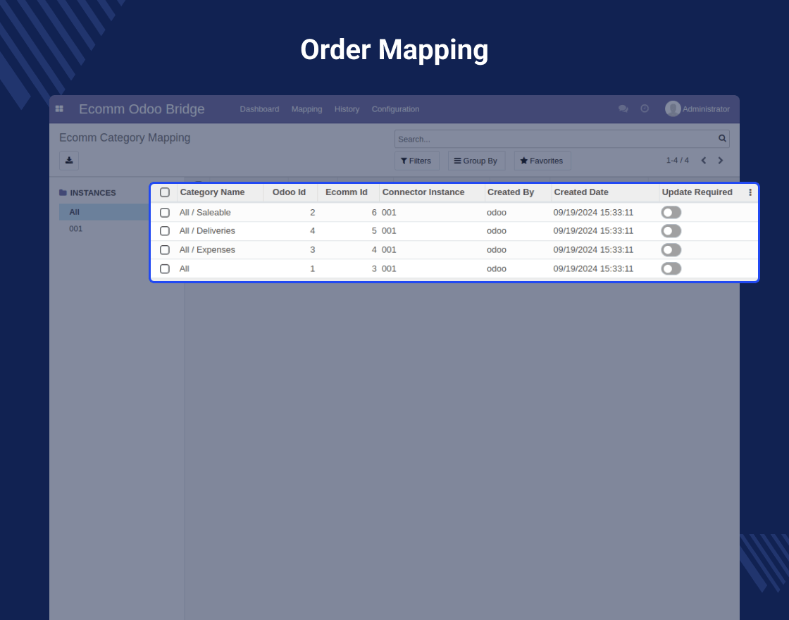Click the INSTANCES folder icon
The height and width of the screenshot is (620, 789).
click(x=63, y=193)
